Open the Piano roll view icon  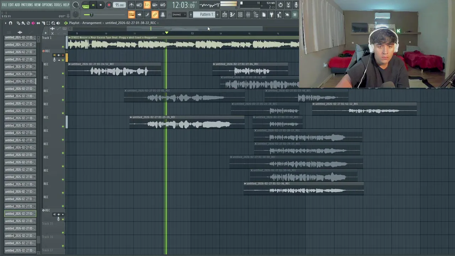click(232, 15)
